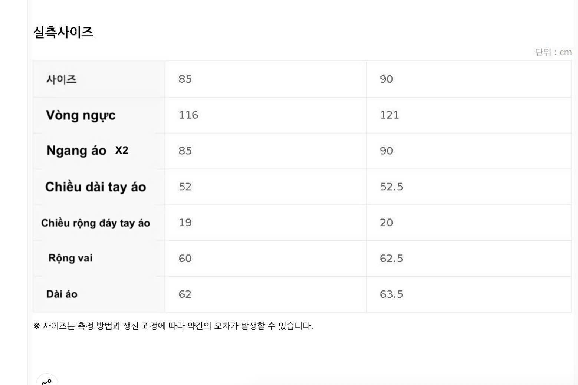Click the Vòng ngực row label
578x385 pixels.
(x=81, y=115)
